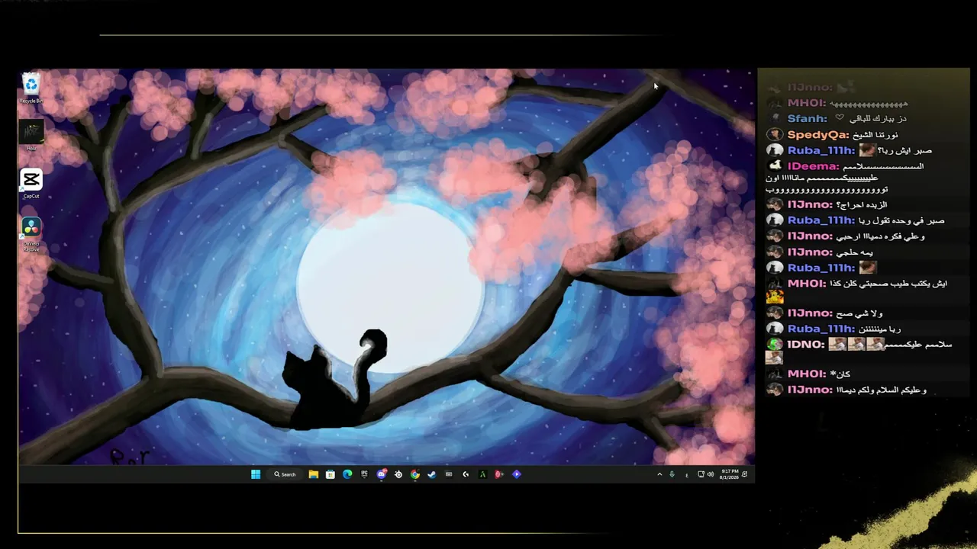Open the Recycle Bin desktop icon
Screen dimensions: 977x549
(31, 88)
